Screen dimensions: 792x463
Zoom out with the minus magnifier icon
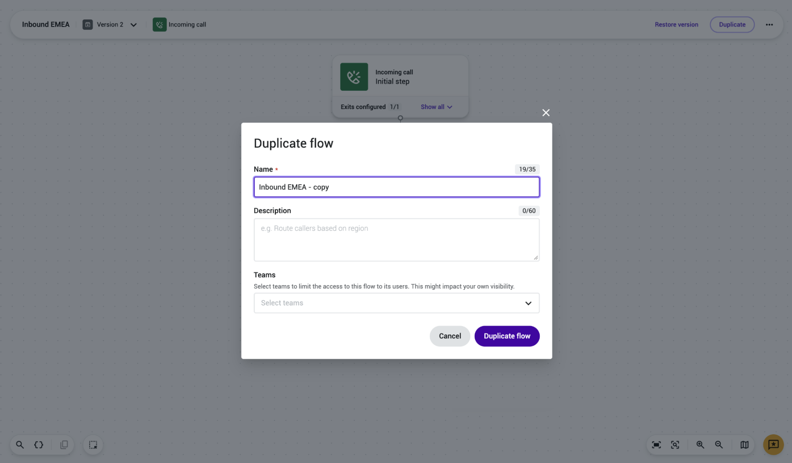point(719,445)
